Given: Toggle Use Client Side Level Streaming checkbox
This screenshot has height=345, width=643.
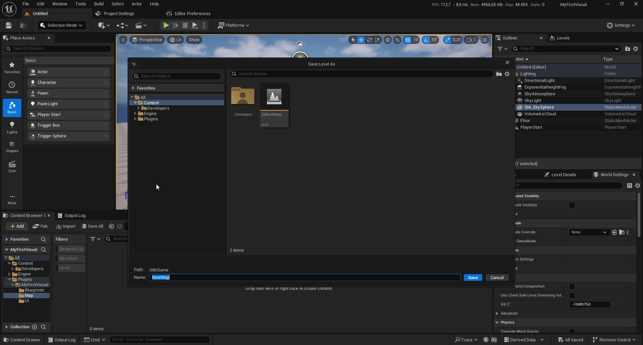Looking at the screenshot, I should pyautogui.click(x=572, y=296).
